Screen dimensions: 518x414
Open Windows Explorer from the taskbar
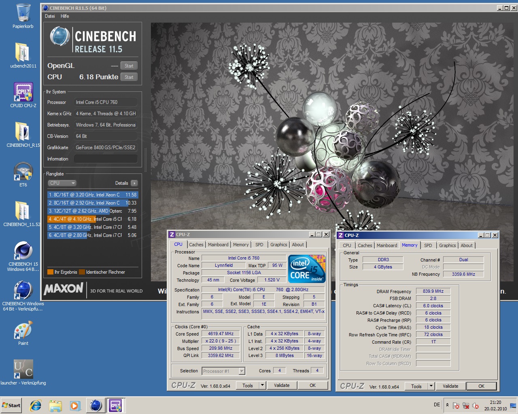click(x=55, y=406)
